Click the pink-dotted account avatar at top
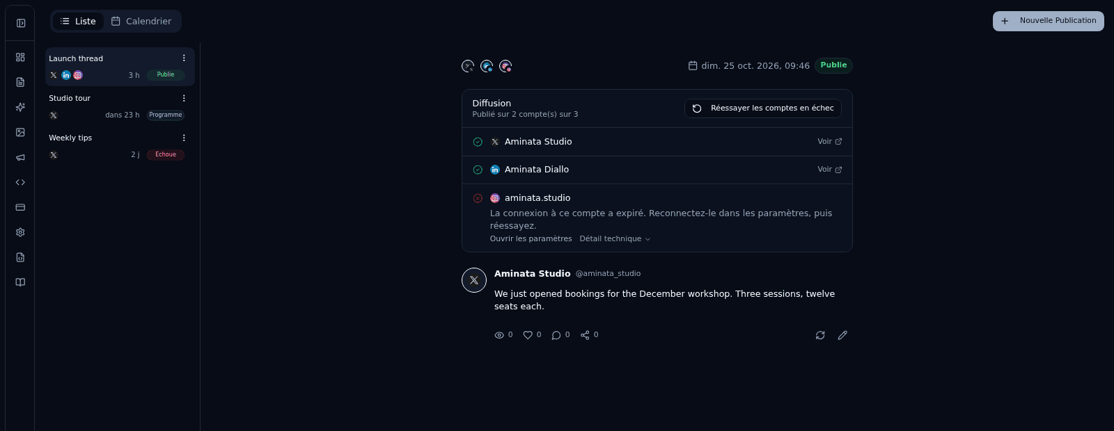 pos(505,66)
